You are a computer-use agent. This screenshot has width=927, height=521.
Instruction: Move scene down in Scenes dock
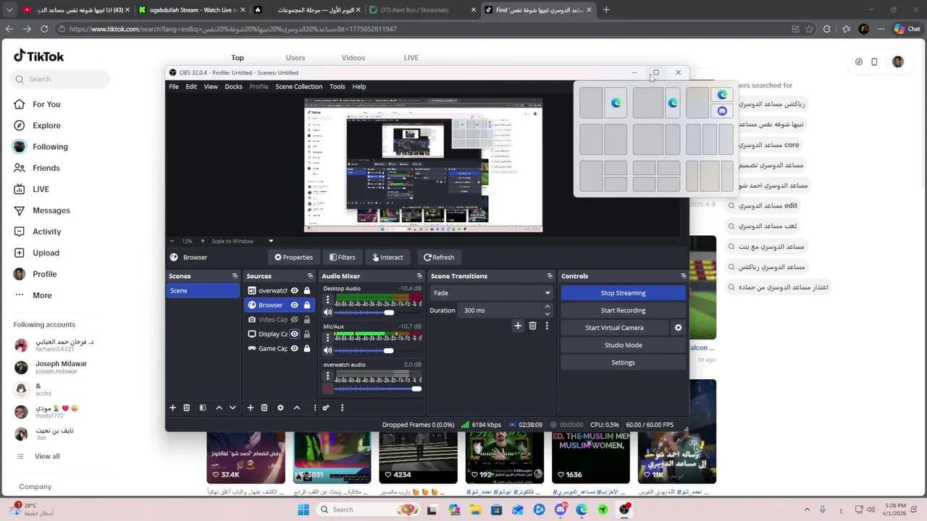tap(232, 407)
